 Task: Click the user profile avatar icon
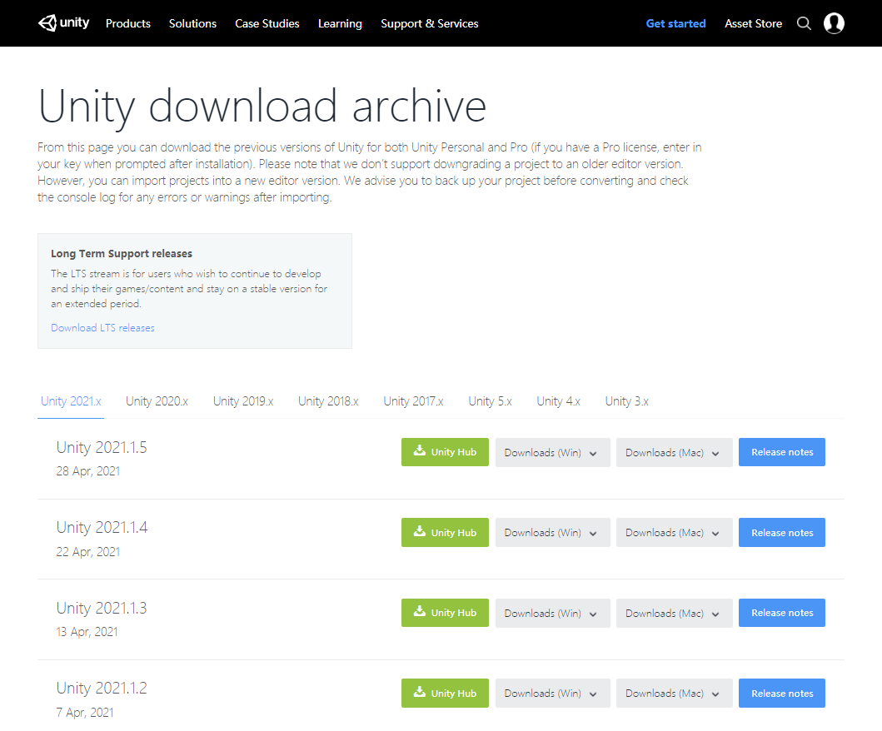834,23
